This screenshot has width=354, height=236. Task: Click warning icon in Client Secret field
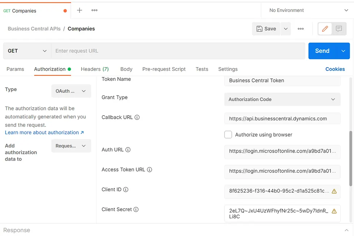pos(334,211)
